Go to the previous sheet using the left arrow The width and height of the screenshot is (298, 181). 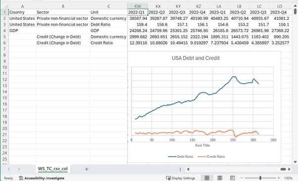tap(9, 169)
